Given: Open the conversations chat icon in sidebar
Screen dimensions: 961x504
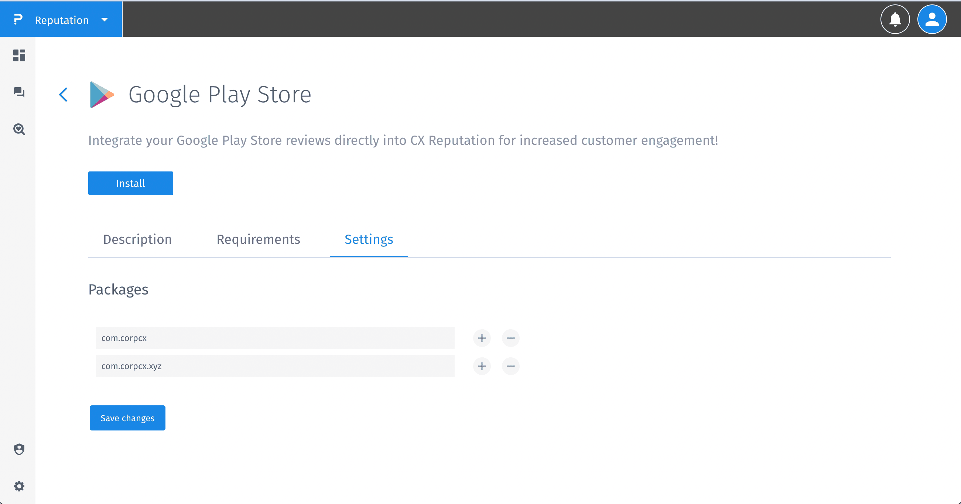Looking at the screenshot, I should click(x=19, y=92).
